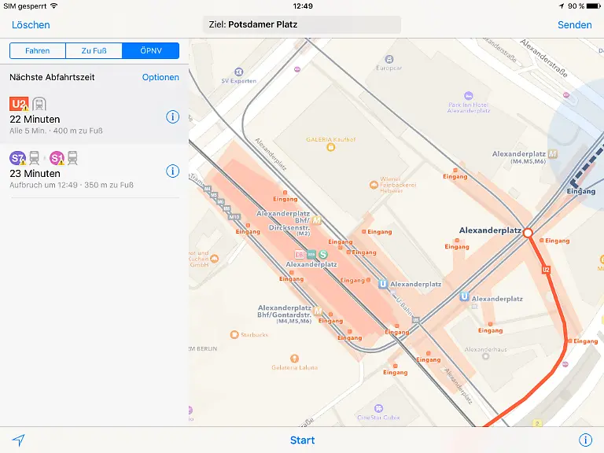
Task: Tap the Europcar map icon
Action: pyautogui.click(x=389, y=59)
